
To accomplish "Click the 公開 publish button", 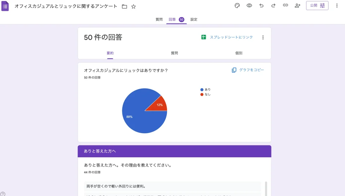I will point(313,5).
